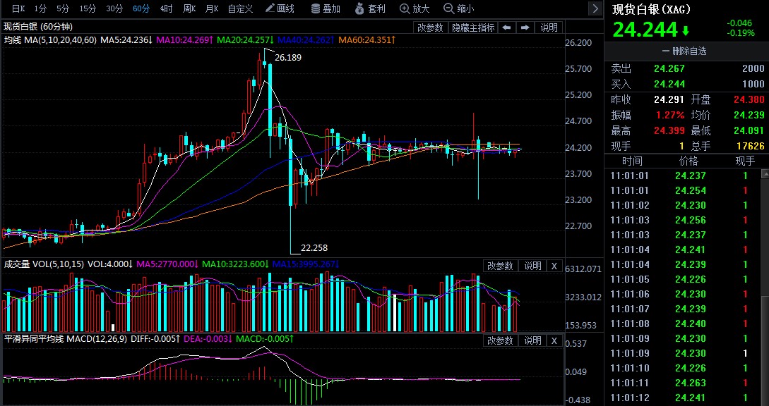Select the 60分 timeframe tab

(141, 8)
